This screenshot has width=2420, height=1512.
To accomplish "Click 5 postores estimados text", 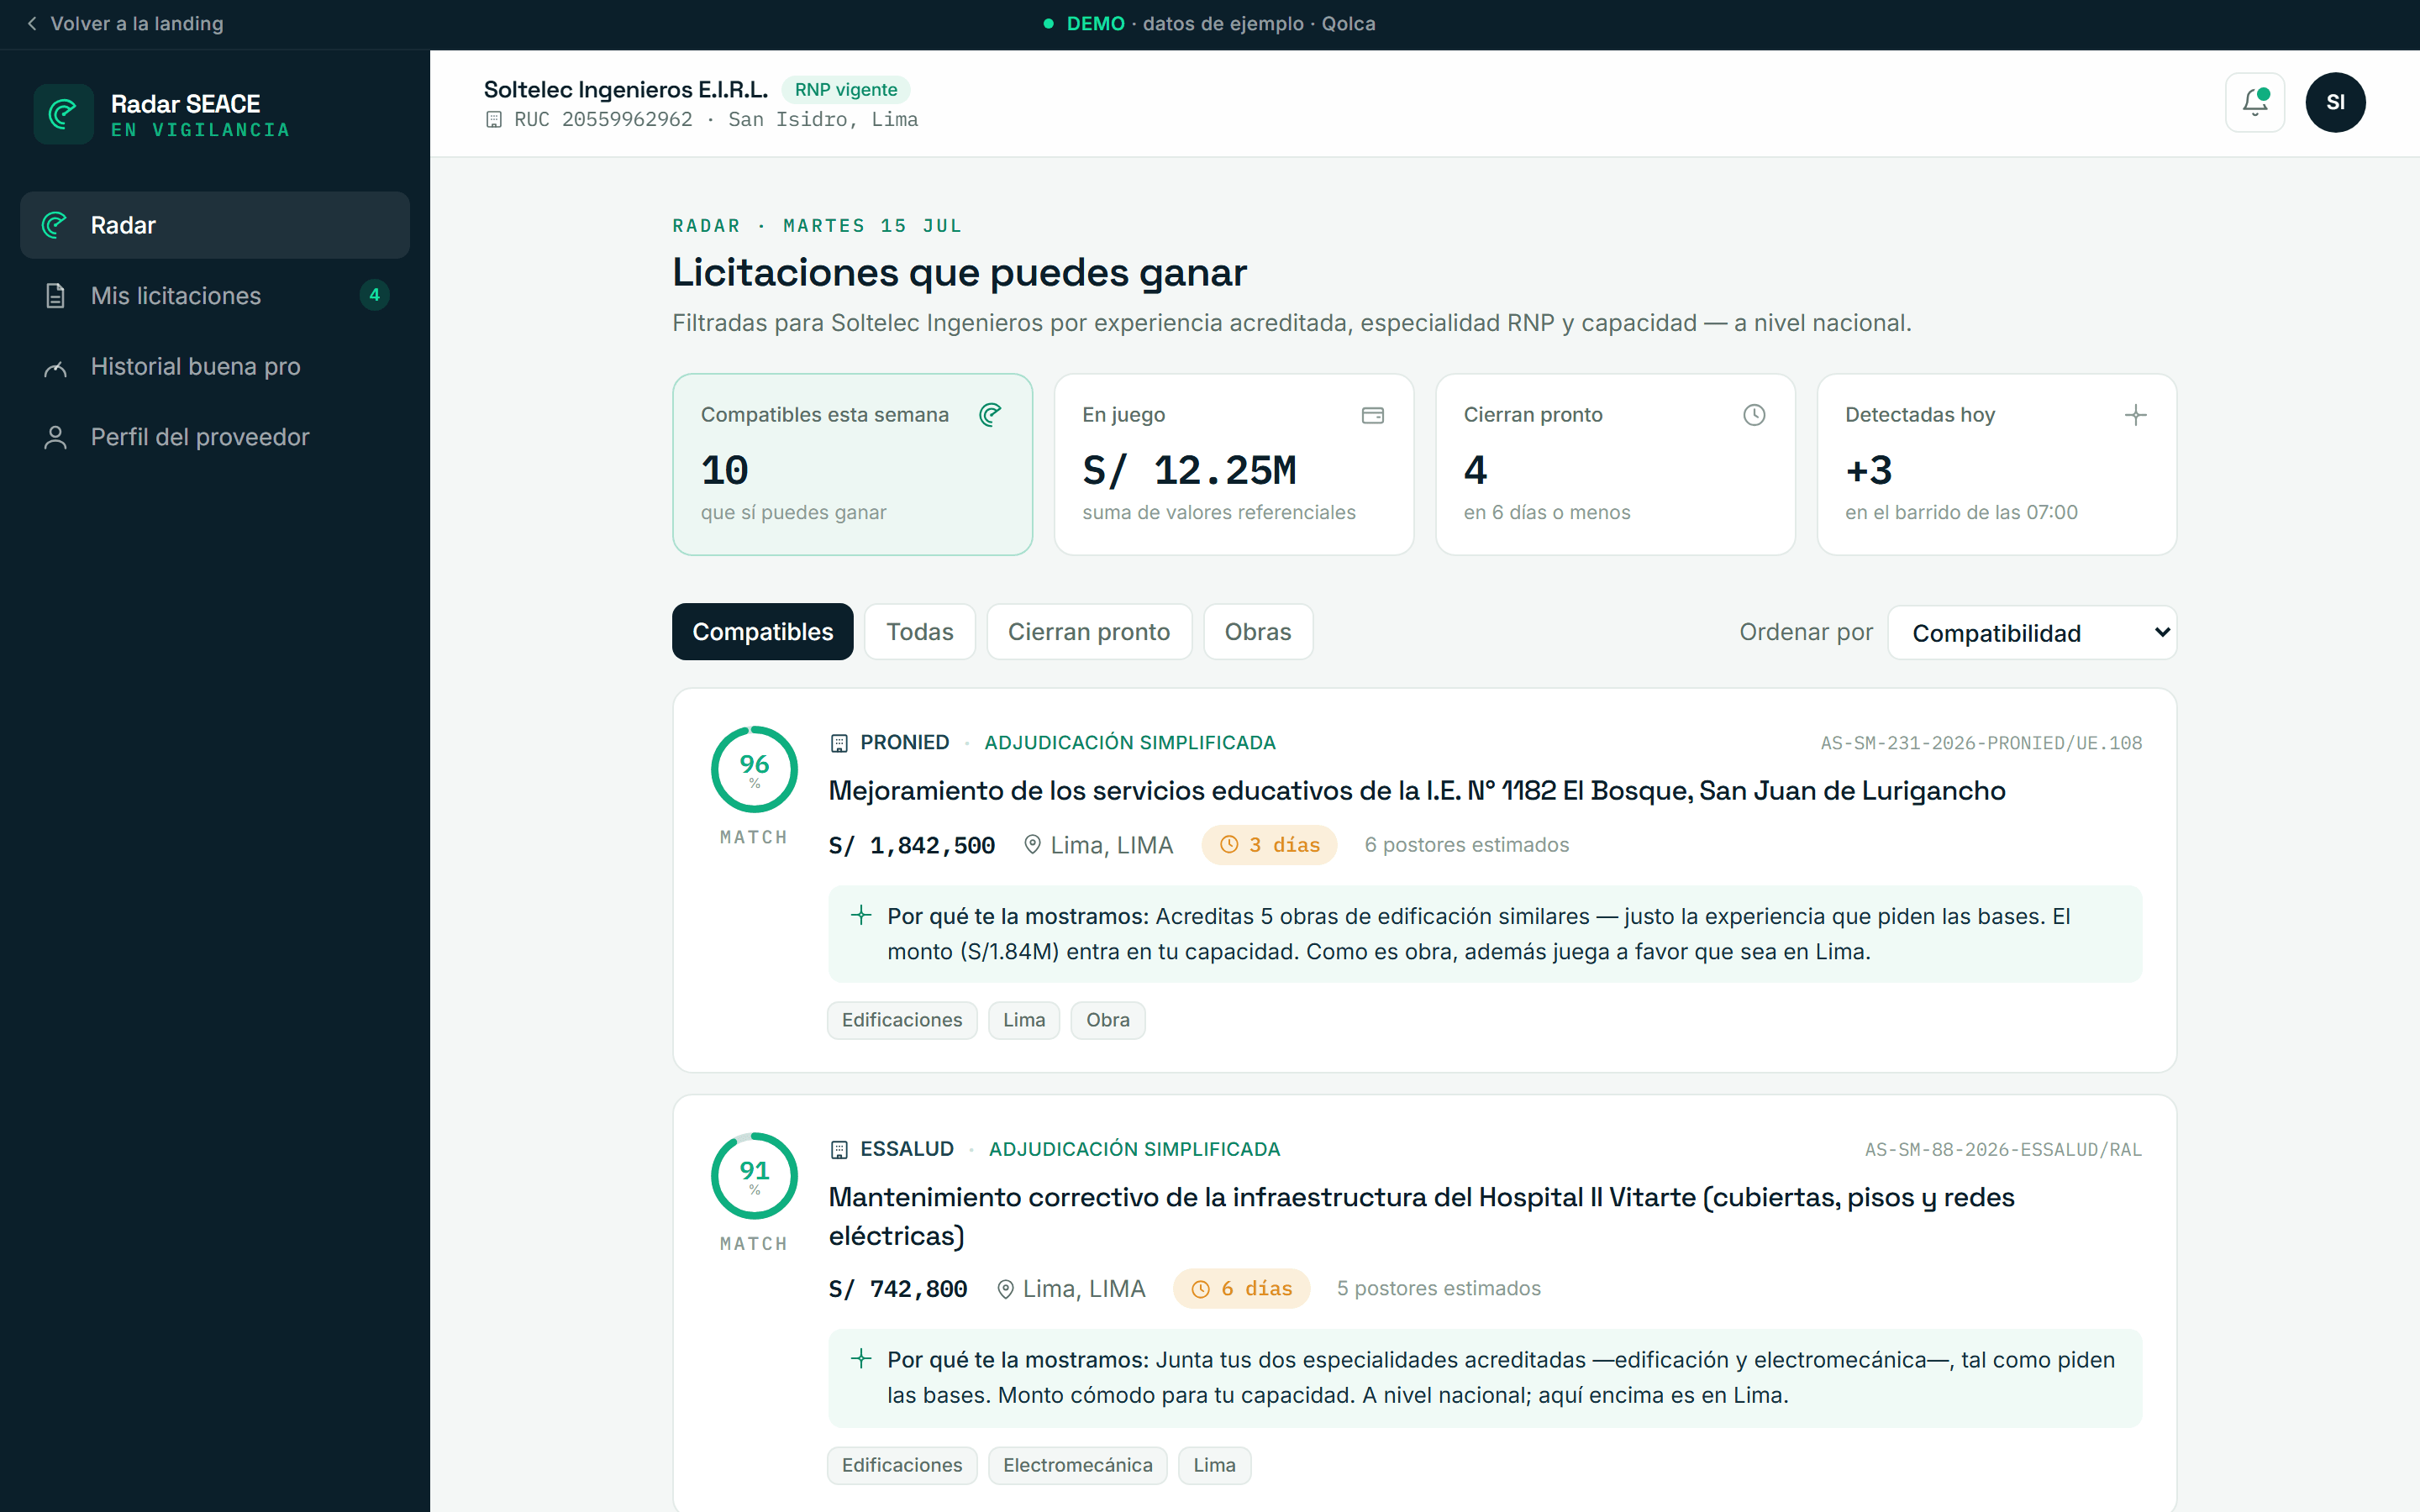I will pos(1438,1289).
